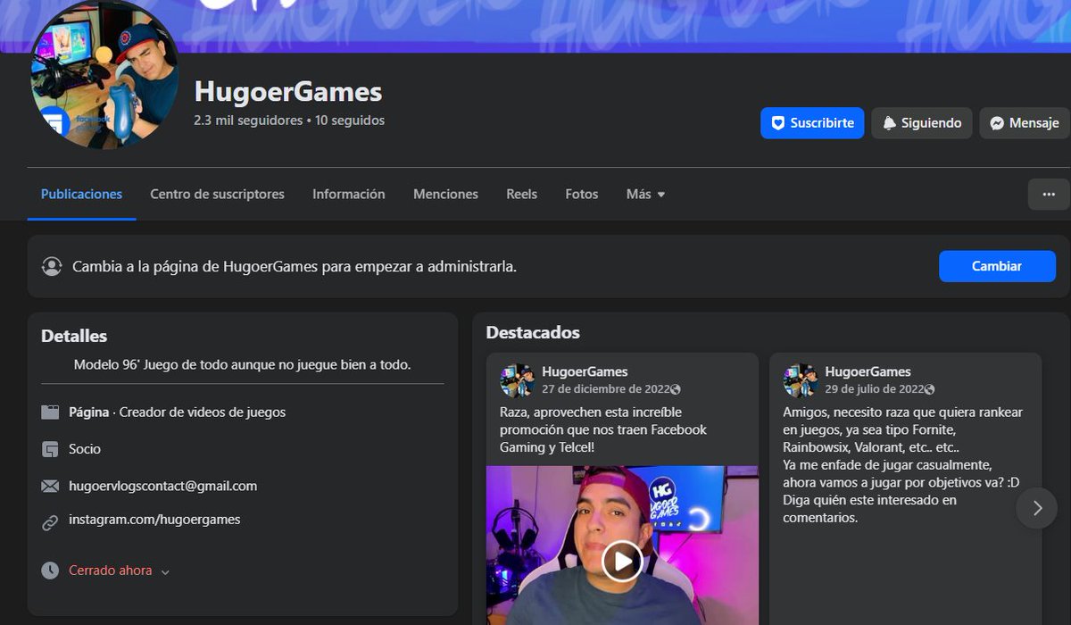Click the Facebook Gaming icon beside Socio
The height and width of the screenshot is (625, 1071).
coord(49,449)
